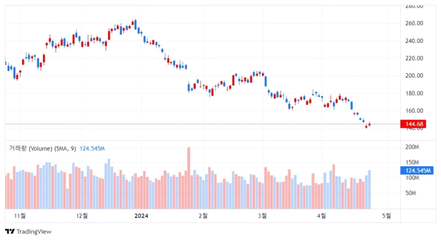Click the rightmost blue volume bar
This screenshot has width=441, height=240.
pos(369,190)
